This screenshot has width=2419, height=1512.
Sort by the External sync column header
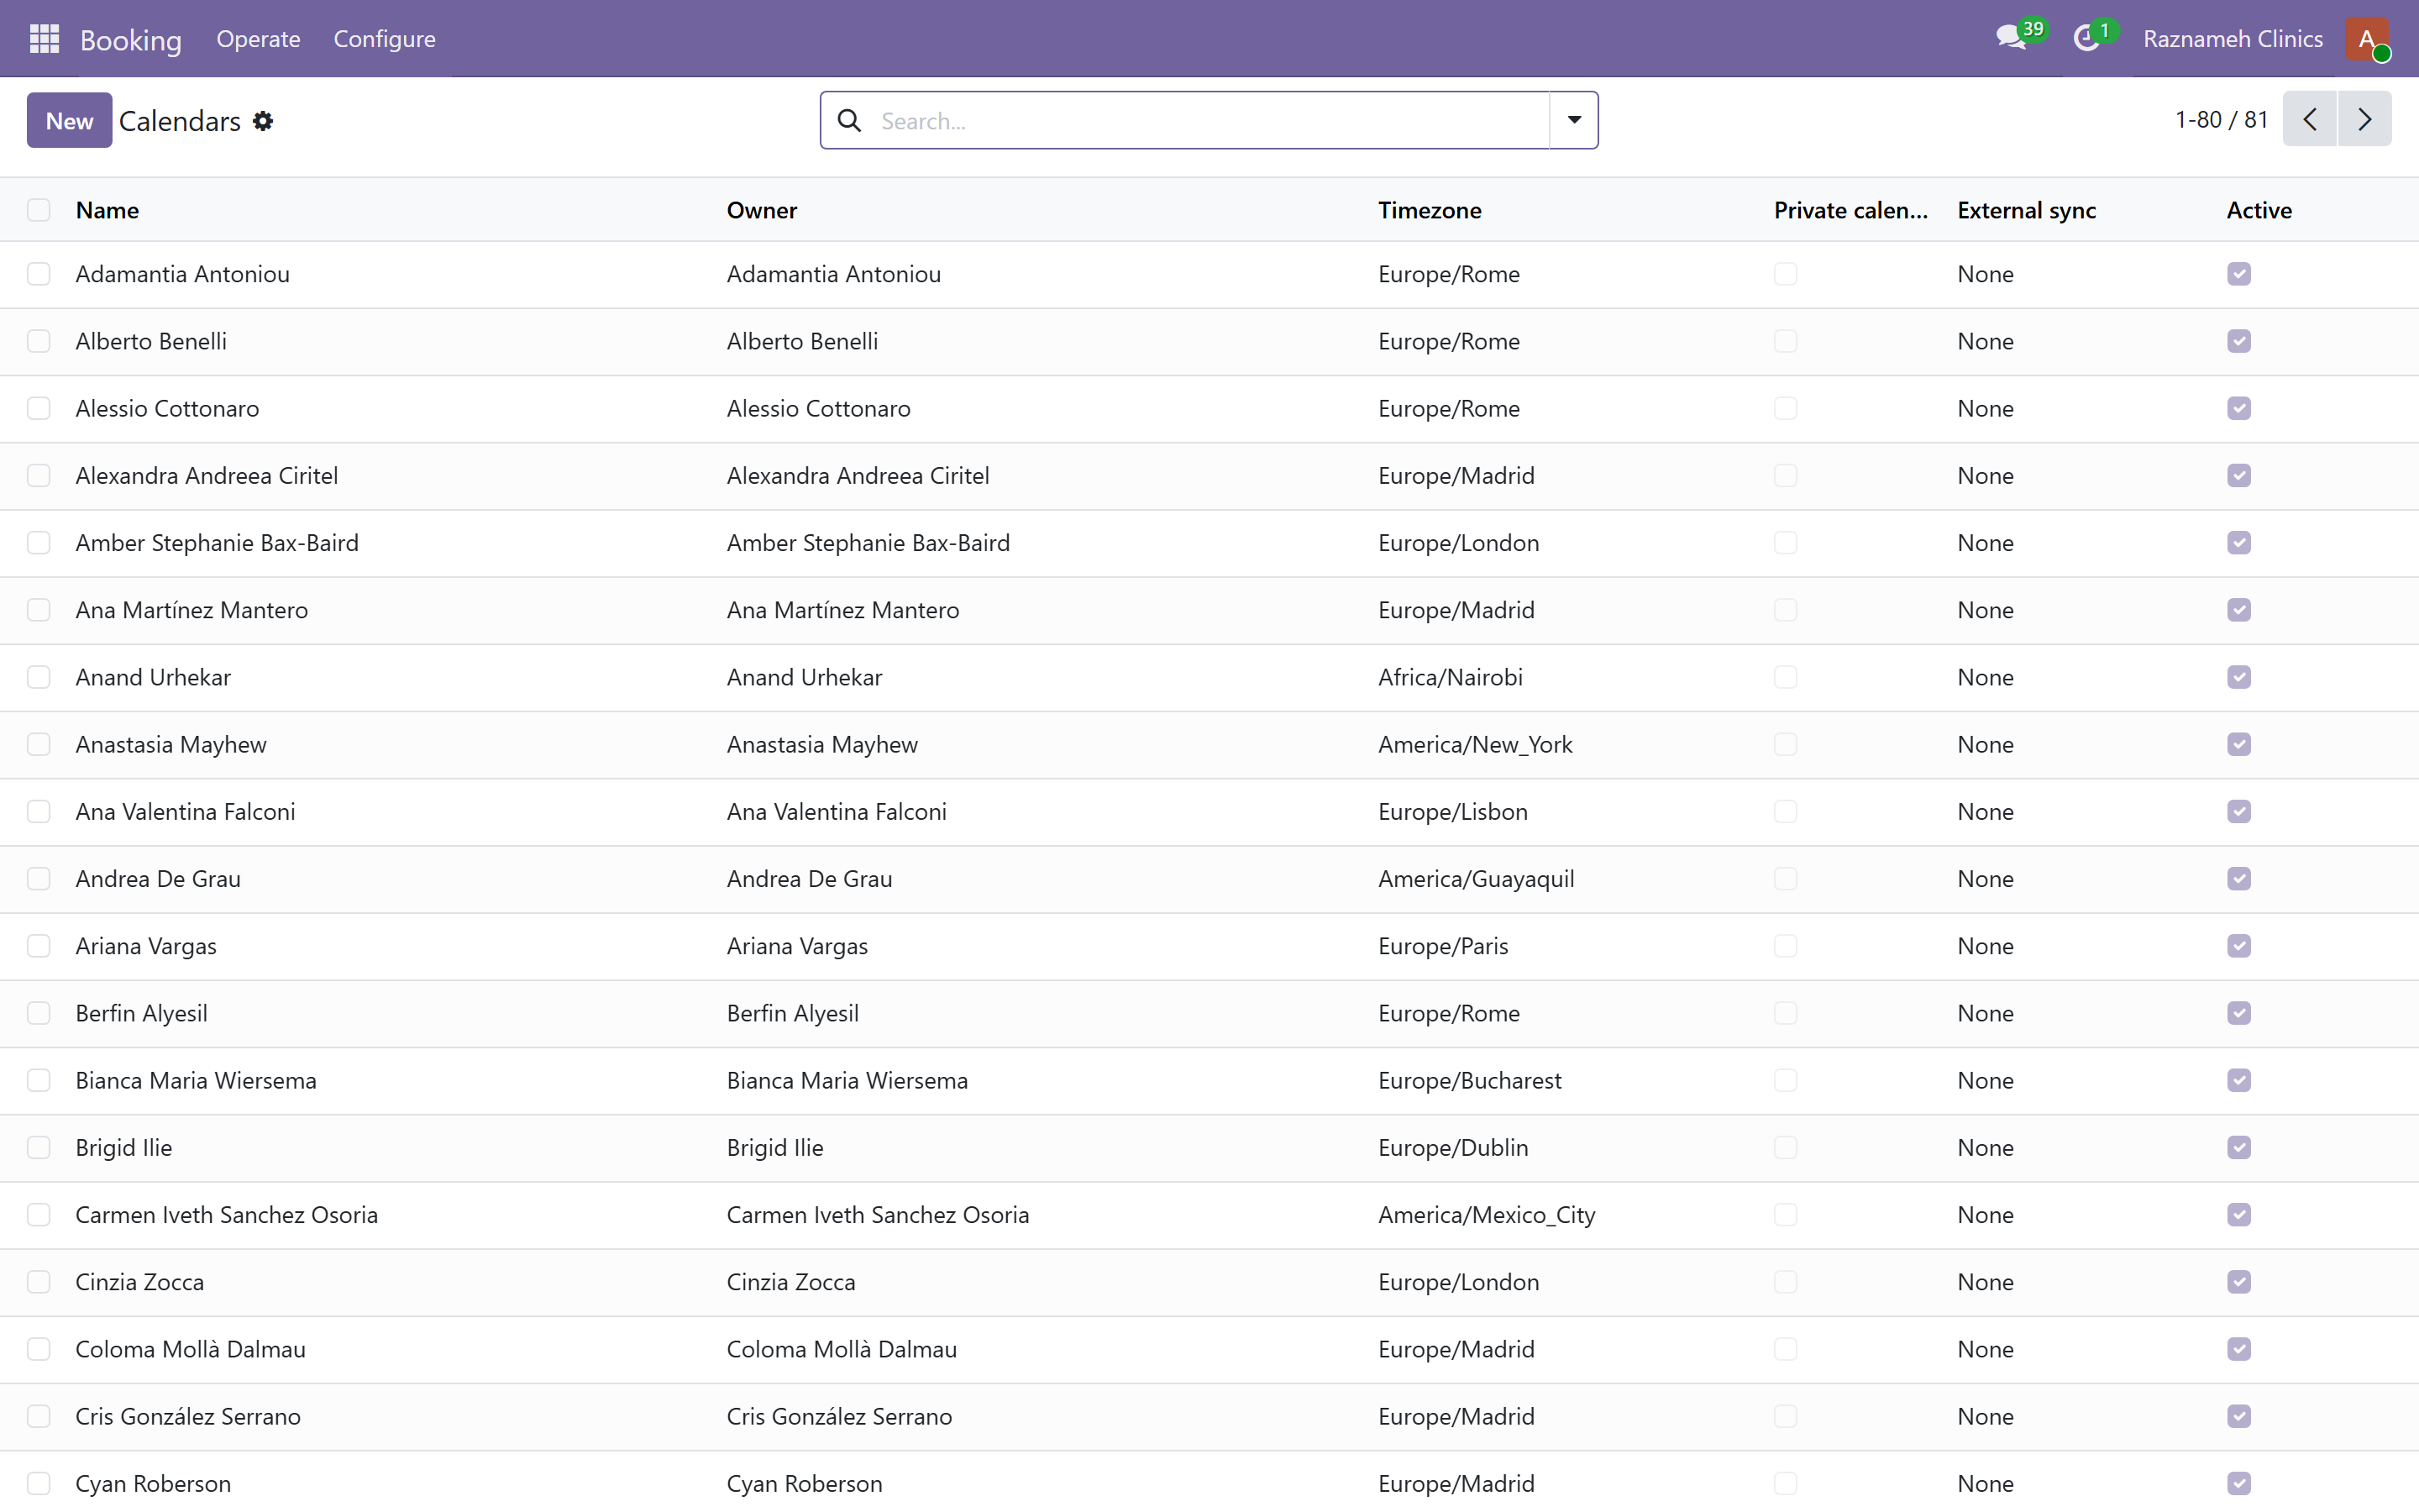pos(2026,210)
